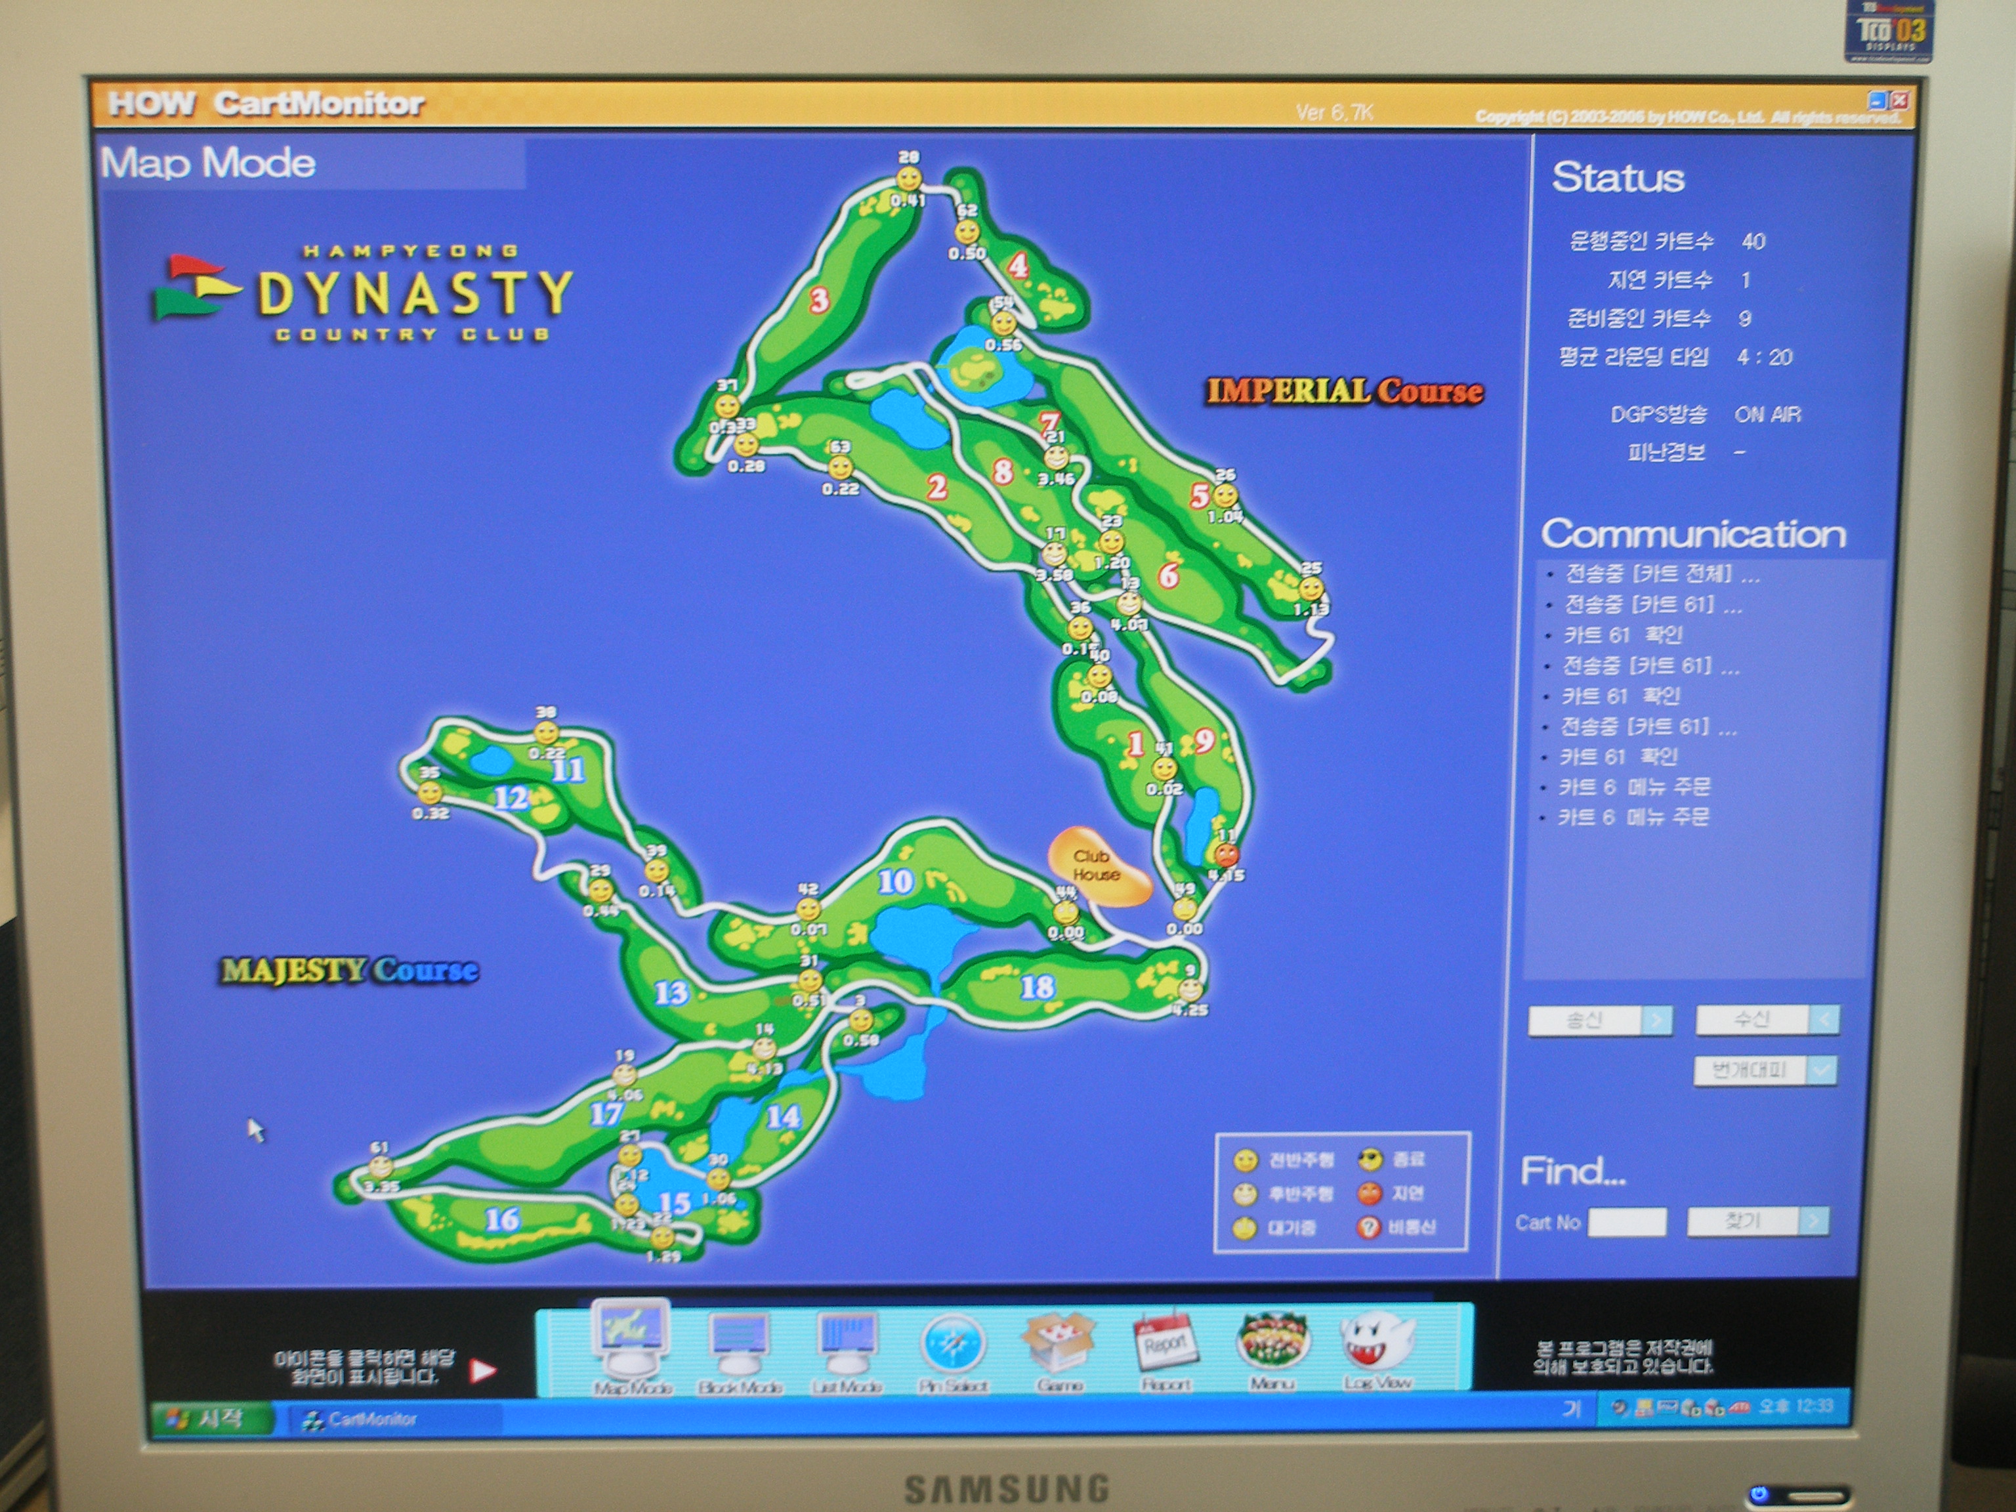Screen dimensions: 2016x1512
Task: Focus the Cart No input field
Action: tap(1627, 1222)
